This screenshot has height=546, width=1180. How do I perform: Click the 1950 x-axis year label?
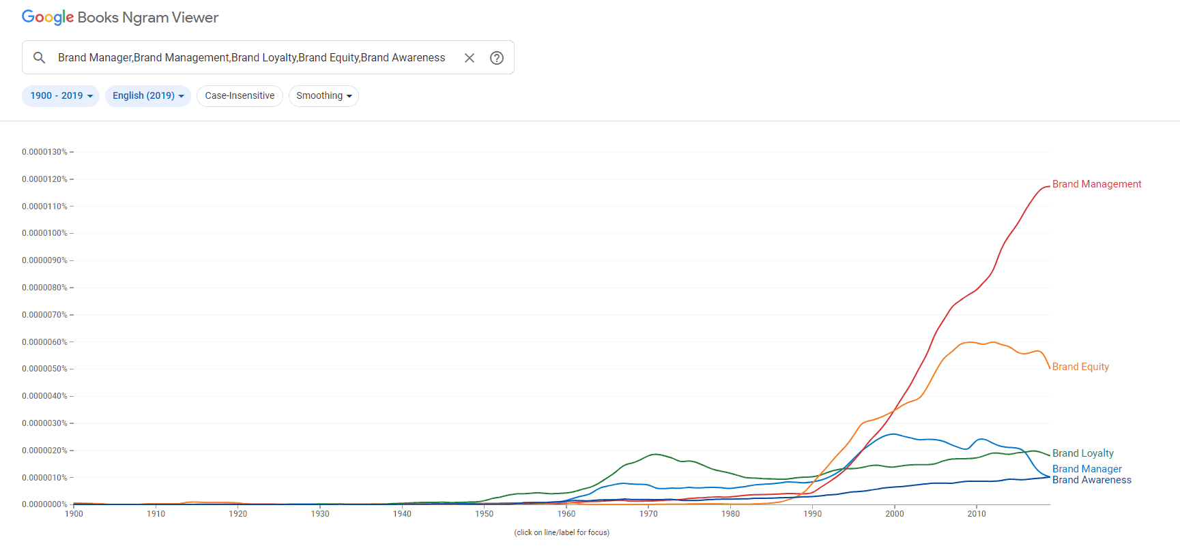[485, 514]
